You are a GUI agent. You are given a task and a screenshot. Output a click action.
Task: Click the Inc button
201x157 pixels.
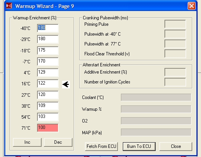click(27, 142)
